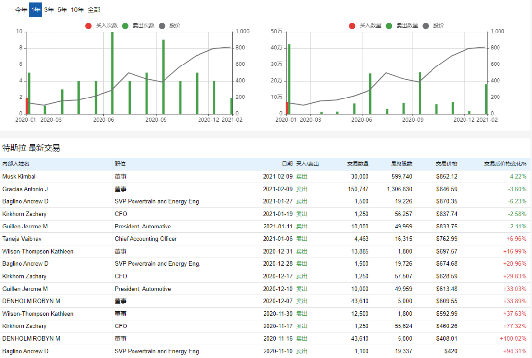This screenshot has width=532, height=358.
Task: Click the $420 trade price cell
Action: tap(451, 351)
